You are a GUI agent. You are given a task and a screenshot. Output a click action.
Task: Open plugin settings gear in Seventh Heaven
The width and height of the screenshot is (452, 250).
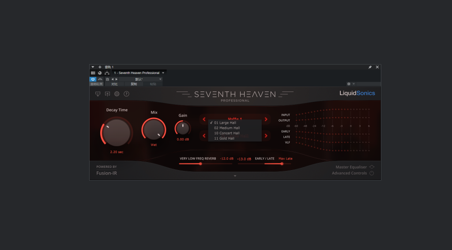click(117, 94)
